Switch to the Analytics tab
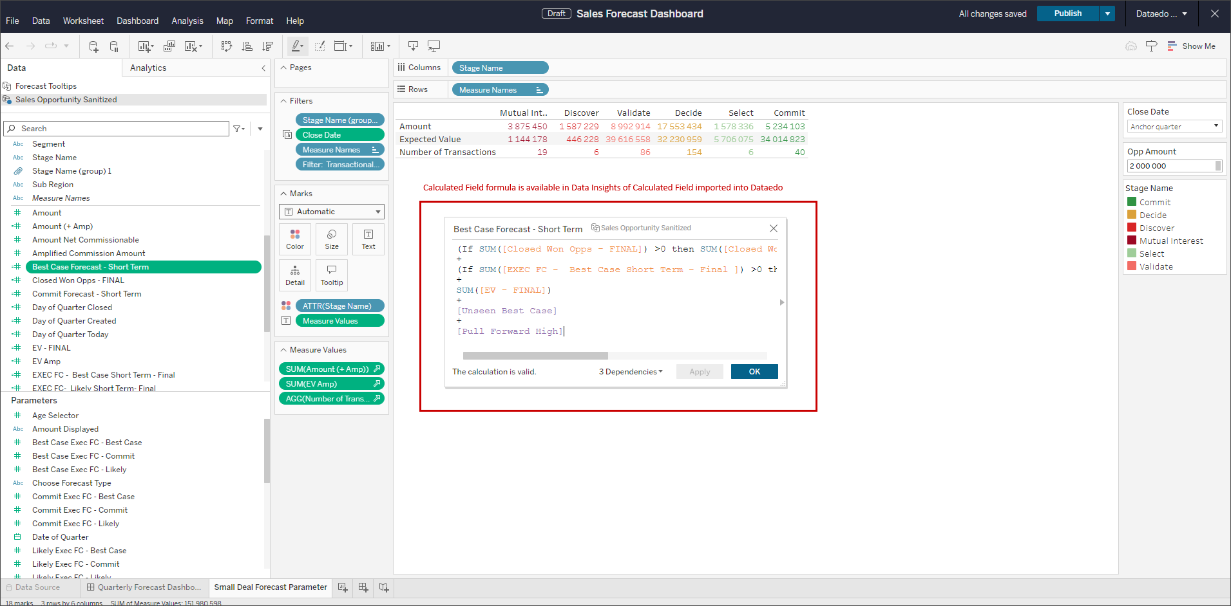 148,68
